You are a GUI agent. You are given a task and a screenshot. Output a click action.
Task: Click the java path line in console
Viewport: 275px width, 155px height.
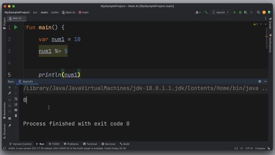click(145, 88)
